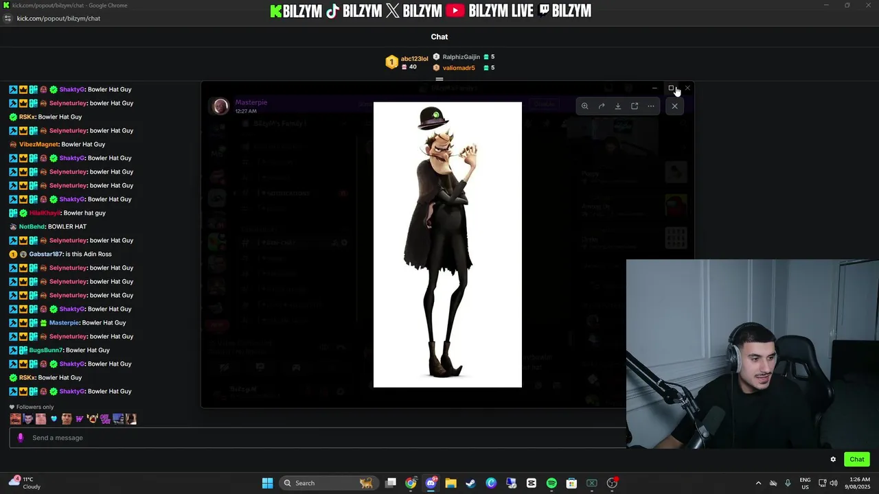This screenshot has height=494, width=879.
Task: Open top gifter abc123lol profile
Action: (x=407, y=62)
